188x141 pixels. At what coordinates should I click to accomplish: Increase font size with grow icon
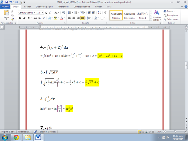pos(46,13)
